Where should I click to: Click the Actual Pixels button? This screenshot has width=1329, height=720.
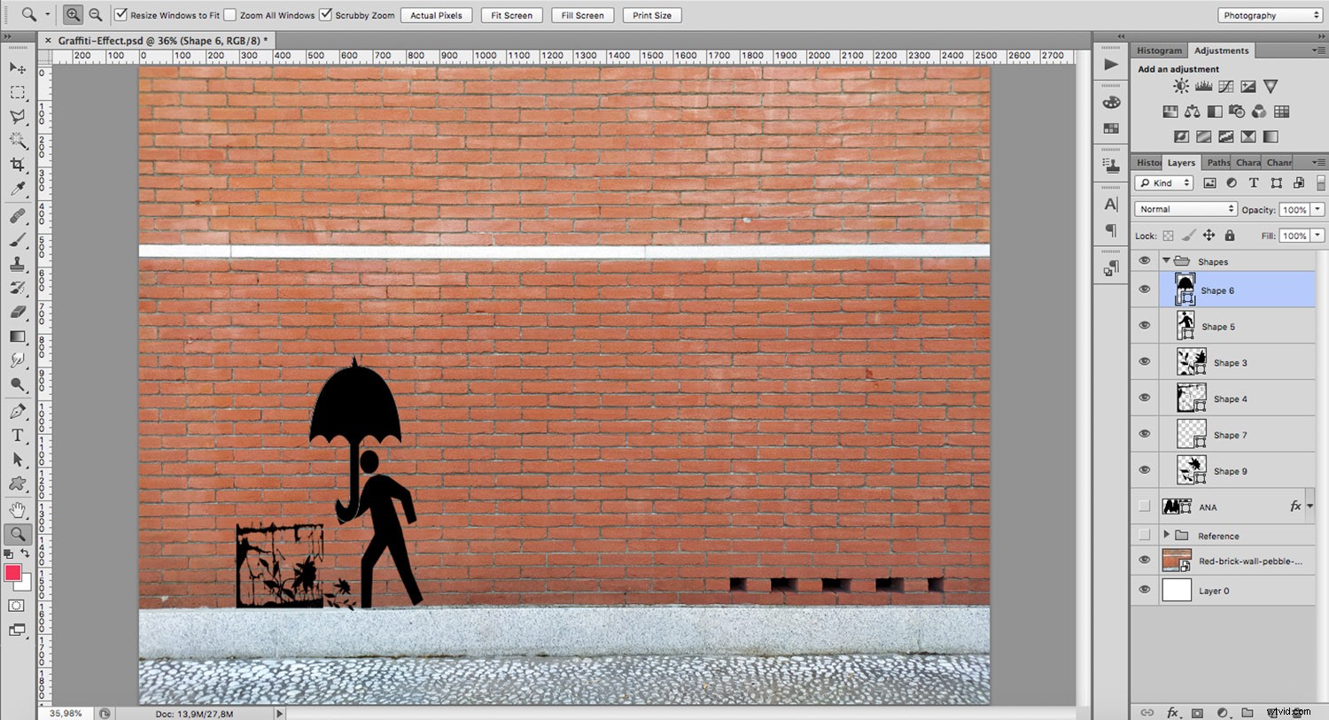pos(436,15)
